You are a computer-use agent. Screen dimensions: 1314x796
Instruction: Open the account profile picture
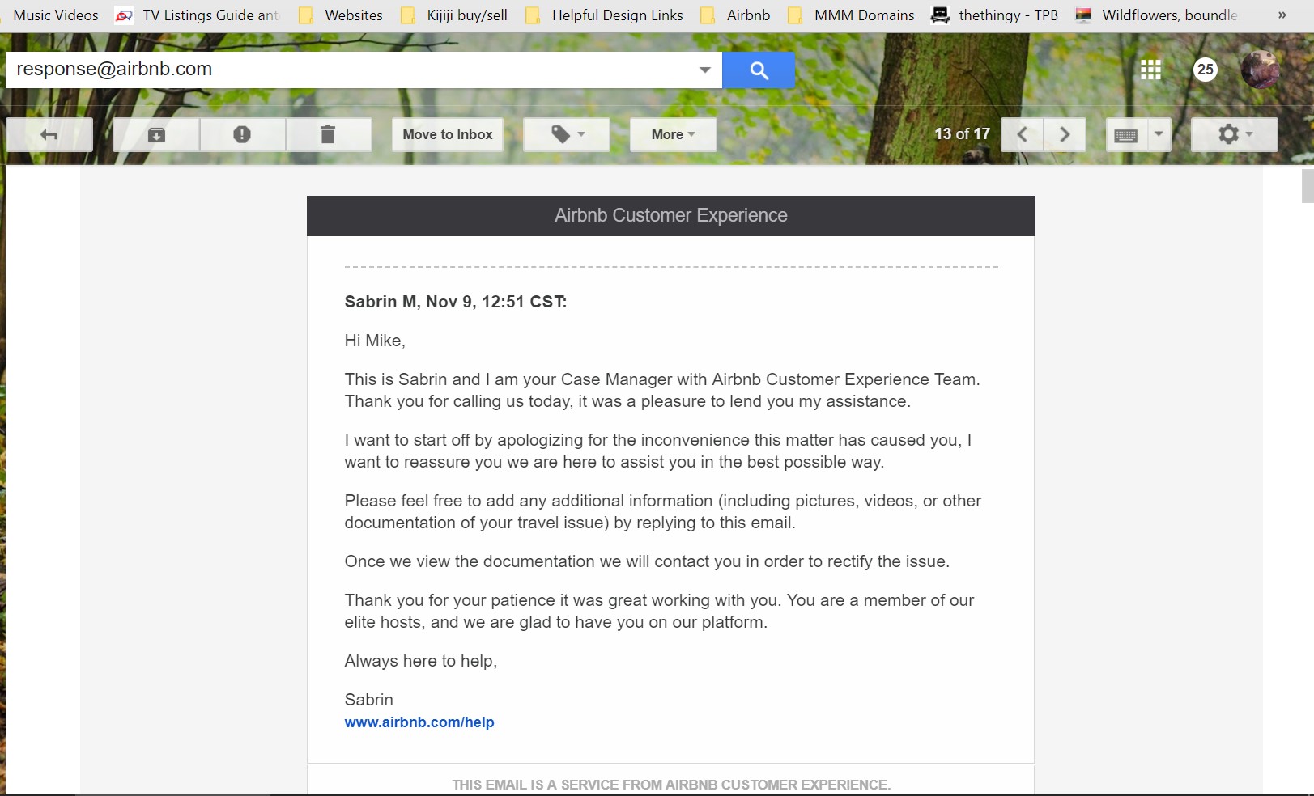(x=1261, y=70)
